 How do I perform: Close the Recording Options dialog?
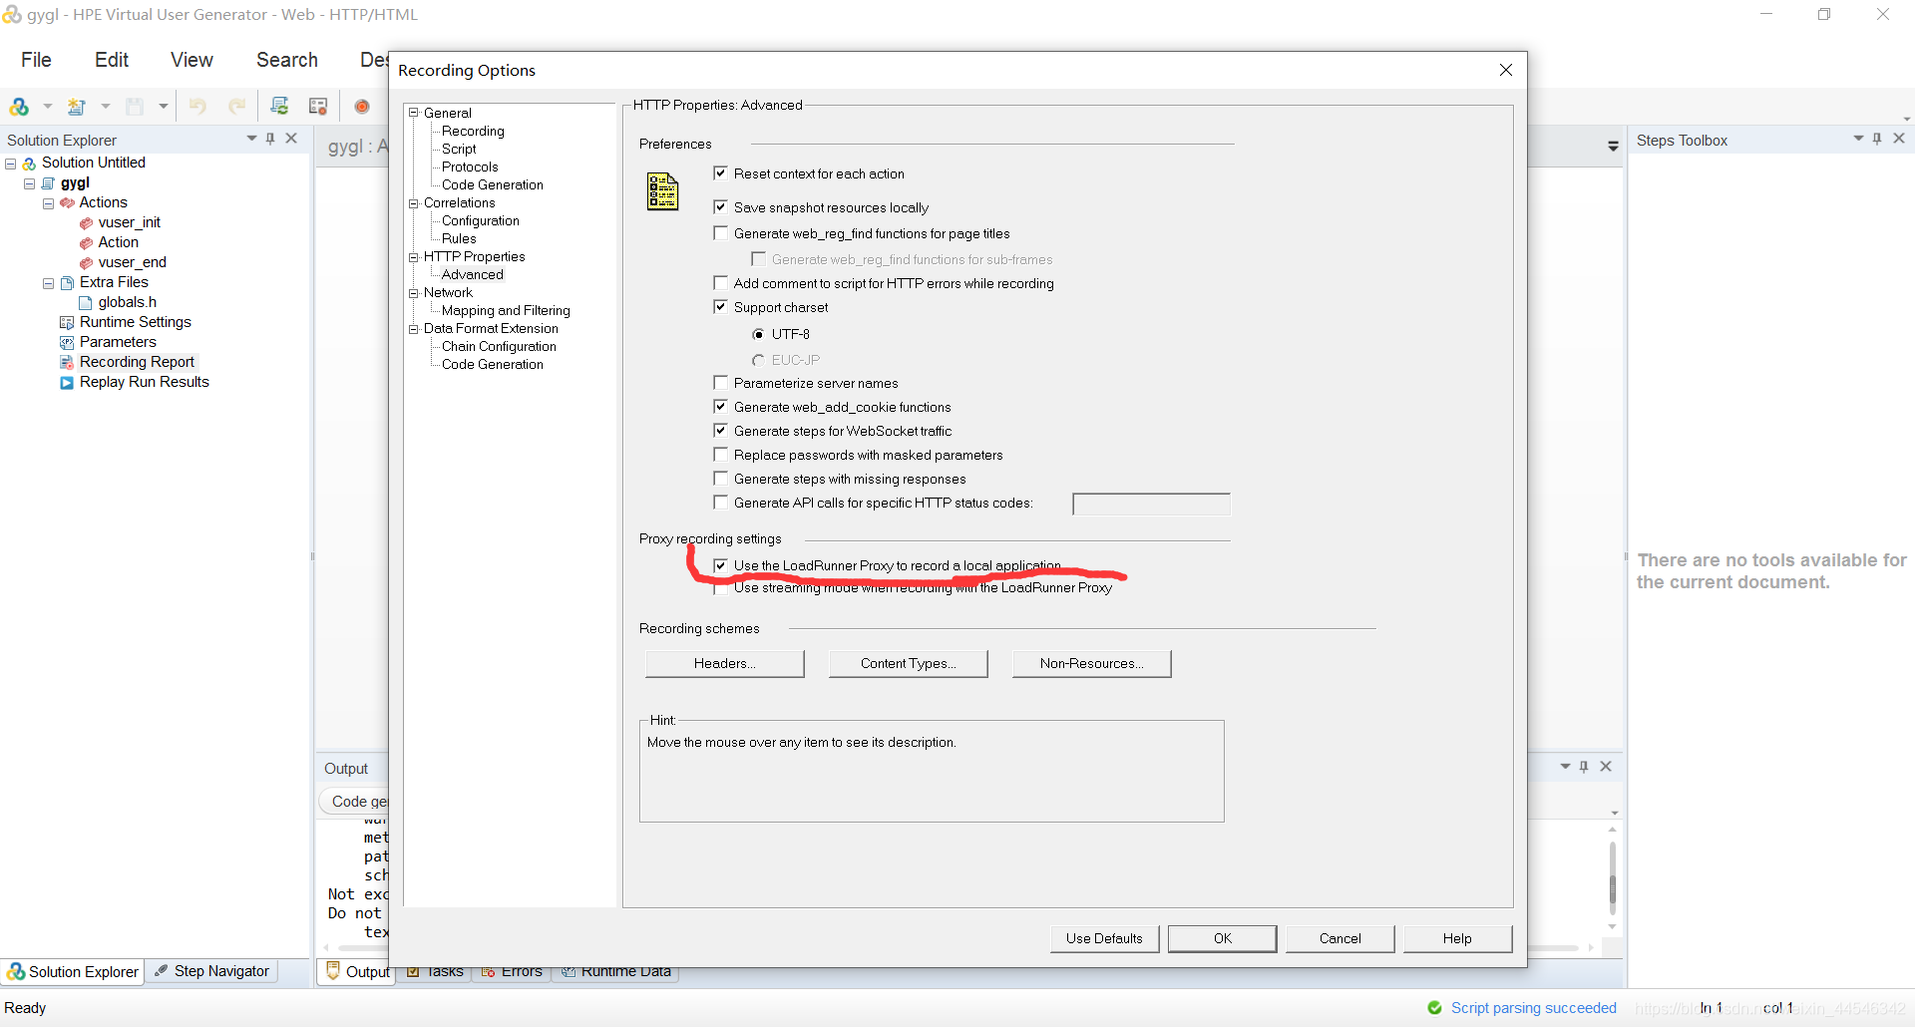[x=1506, y=70]
